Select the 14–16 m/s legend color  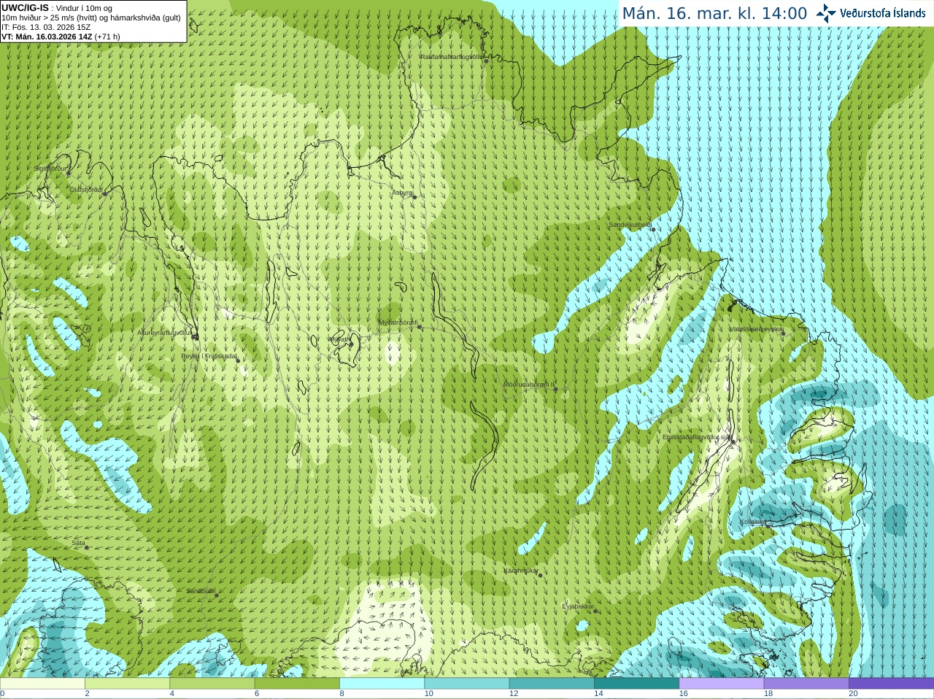636,684
